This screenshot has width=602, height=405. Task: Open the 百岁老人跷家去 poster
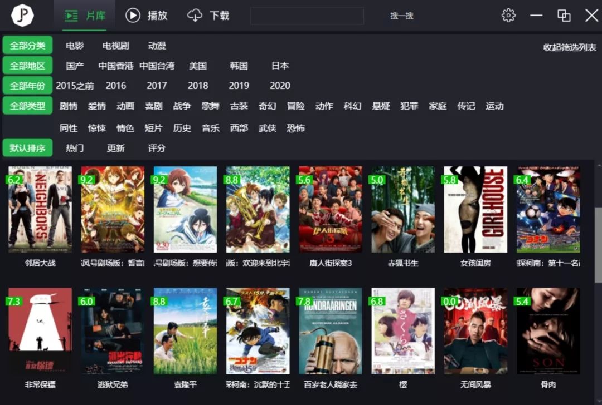331,330
